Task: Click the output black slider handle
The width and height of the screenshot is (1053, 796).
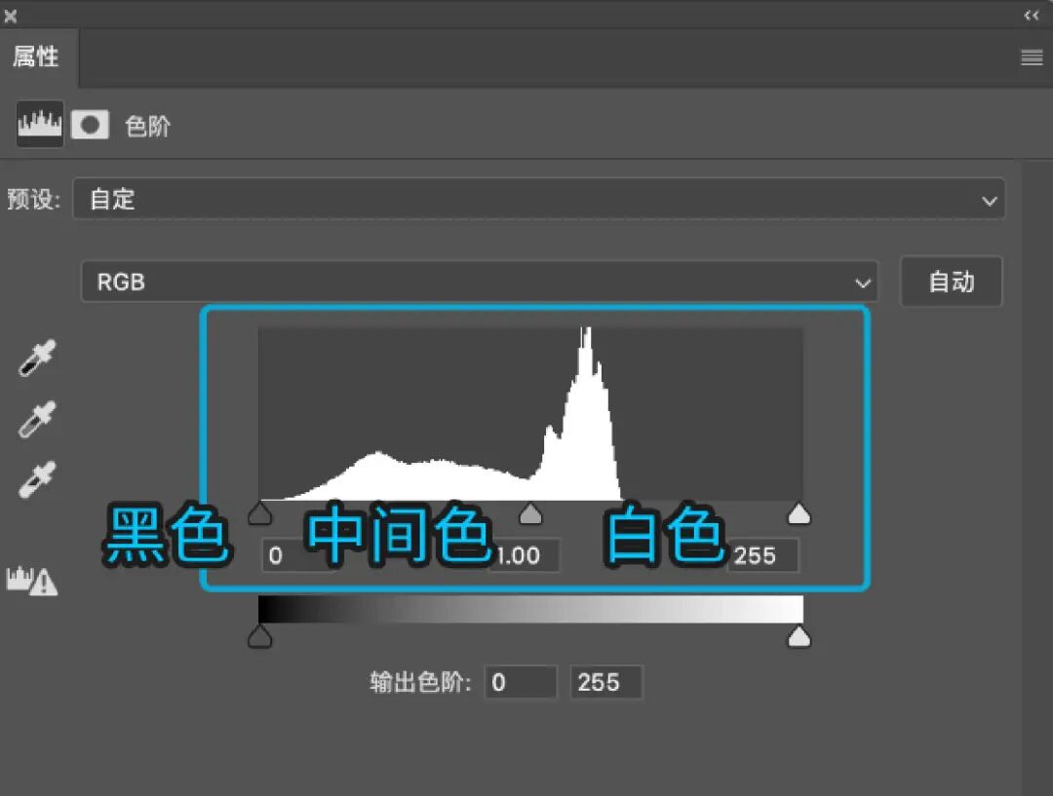Action: 260,636
